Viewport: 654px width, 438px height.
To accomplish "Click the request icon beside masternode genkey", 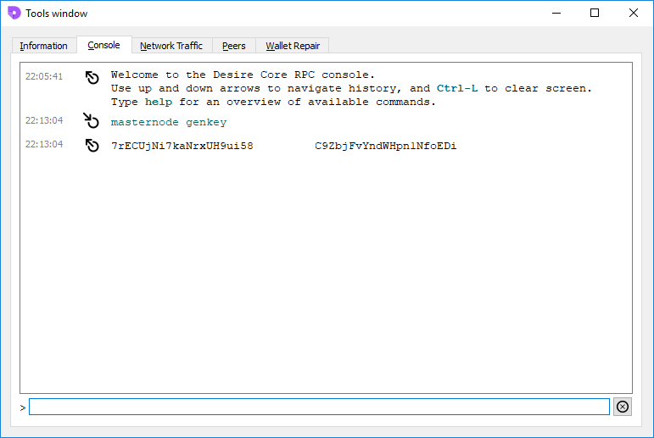I will (x=91, y=120).
